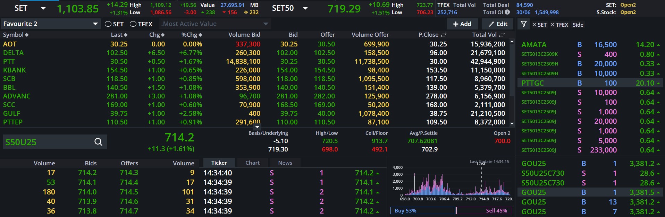Viewport: 665px width, 217px height.
Task: Click the 14:34:40 ticker row time
Action: coord(218,173)
